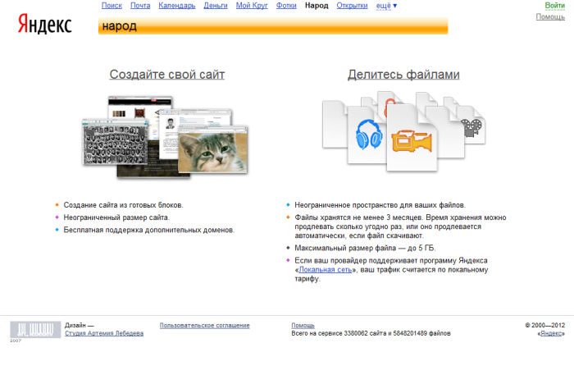Click text Создание сайта из готовых блоков
This screenshot has height=384, width=574.
[x=123, y=205]
